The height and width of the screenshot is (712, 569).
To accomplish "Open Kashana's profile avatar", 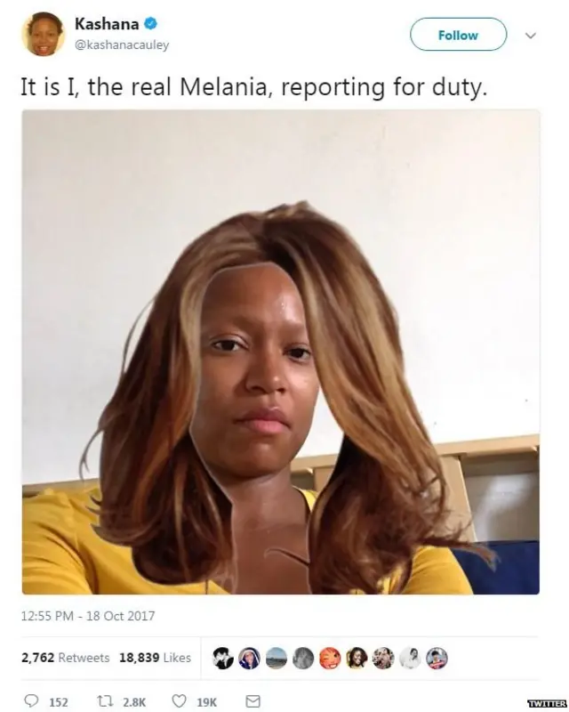I will [43, 34].
